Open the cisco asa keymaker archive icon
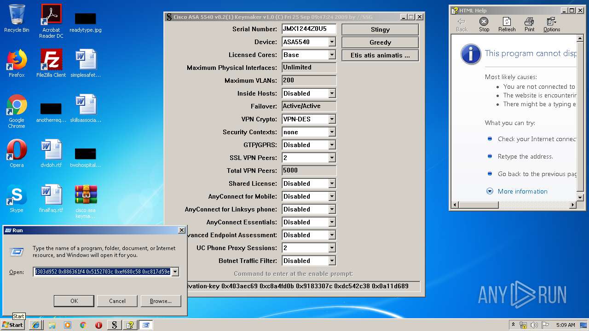Screen dimensions: 589x331 [x=86, y=201]
